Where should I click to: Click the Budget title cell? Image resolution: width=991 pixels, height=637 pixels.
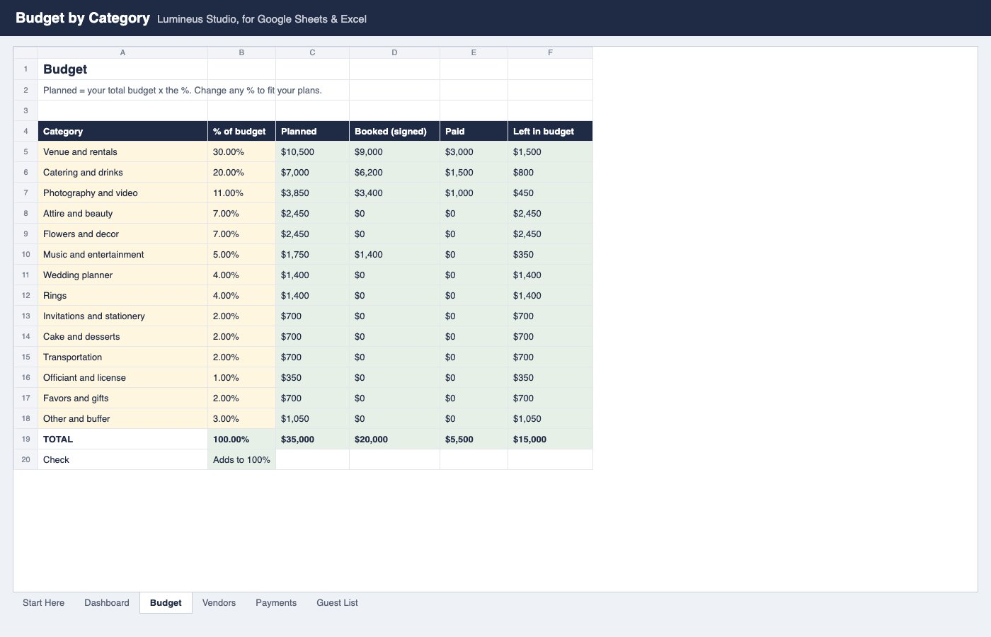coord(122,69)
